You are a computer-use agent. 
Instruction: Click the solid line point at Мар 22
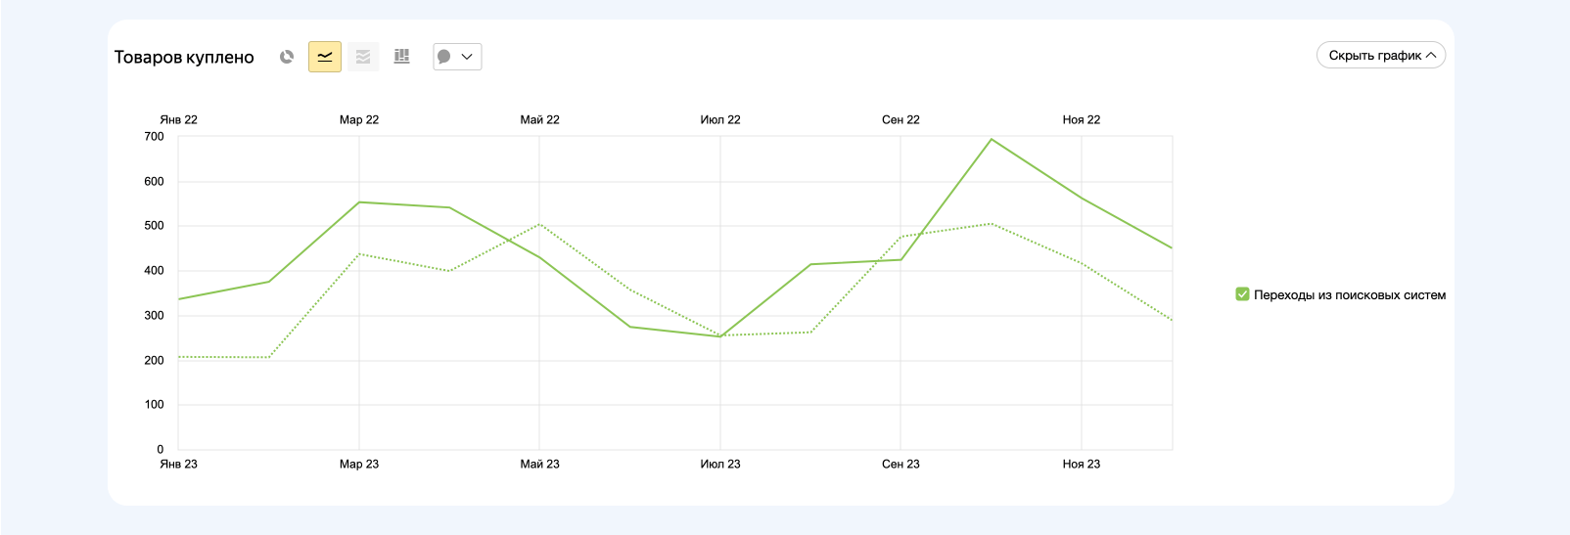coord(359,202)
